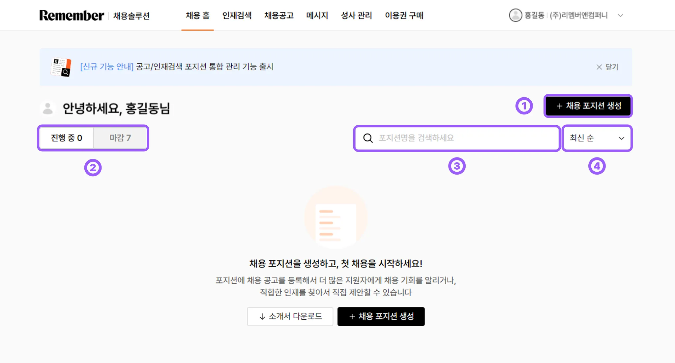This screenshot has width=675, height=363.
Task: Click top-right 채용 포지션 생성 button
Action: tap(588, 106)
